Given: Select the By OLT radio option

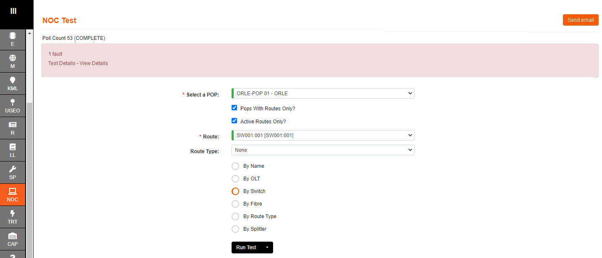Looking at the screenshot, I should click(235, 179).
